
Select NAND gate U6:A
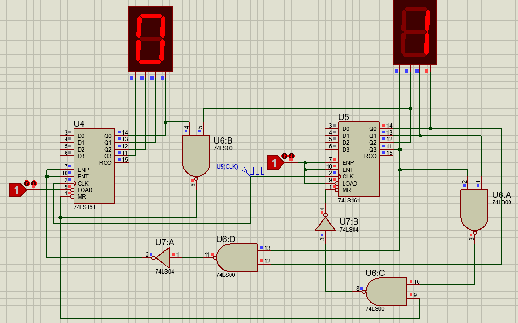pos(474,210)
